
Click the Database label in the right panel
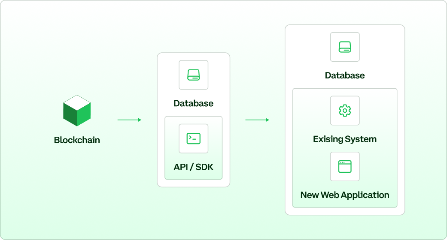(x=345, y=75)
